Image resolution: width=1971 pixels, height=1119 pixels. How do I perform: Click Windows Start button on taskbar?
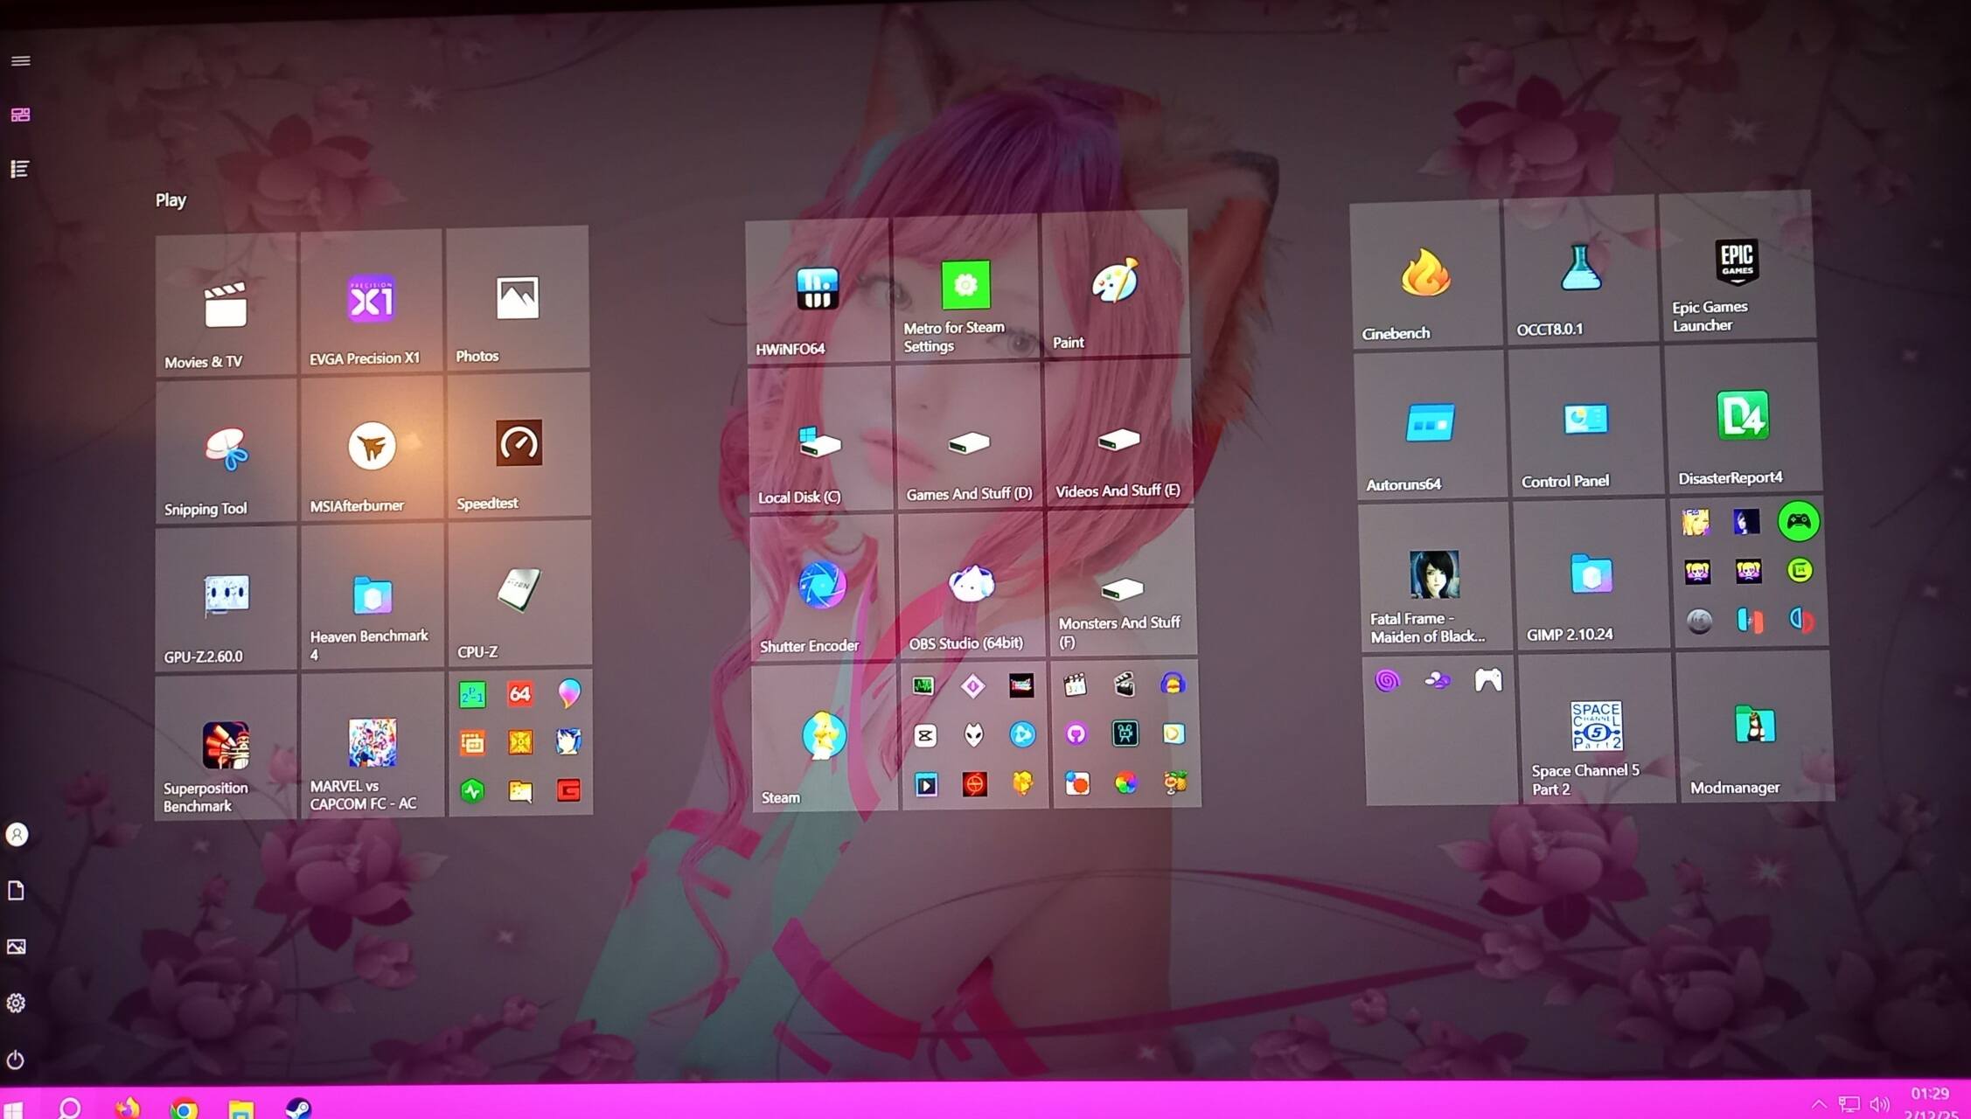(x=12, y=1109)
